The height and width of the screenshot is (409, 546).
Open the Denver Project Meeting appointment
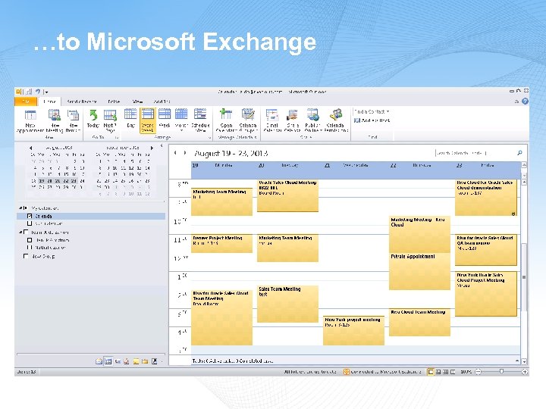pyautogui.click(x=221, y=243)
